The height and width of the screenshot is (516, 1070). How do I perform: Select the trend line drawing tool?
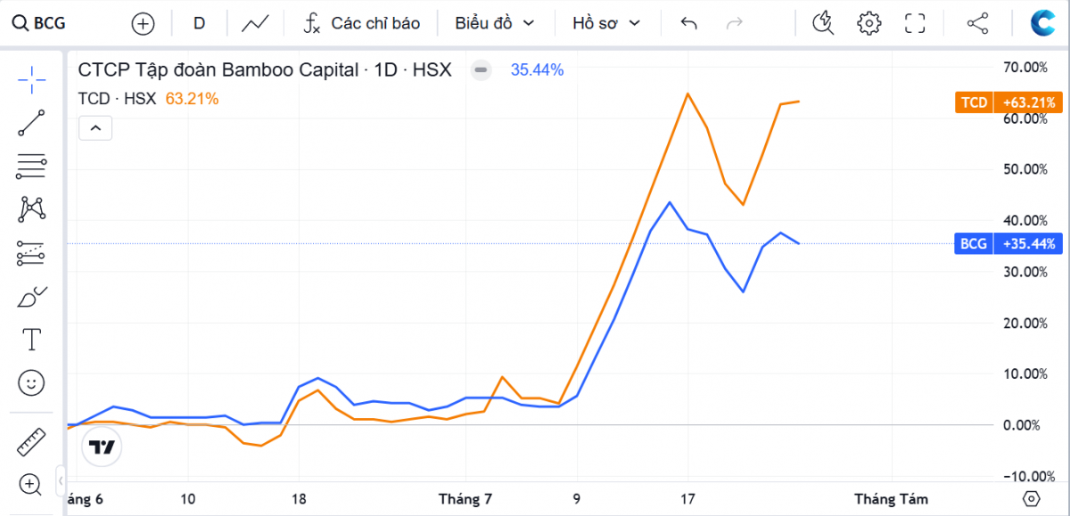tap(31, 123)
